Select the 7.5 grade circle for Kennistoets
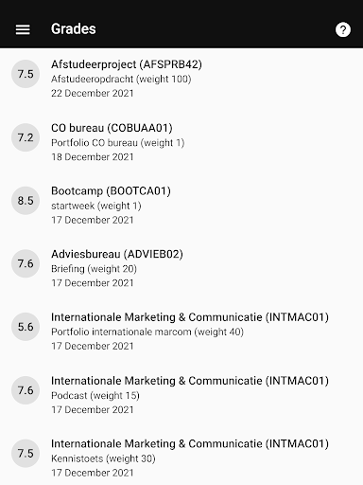Image resolution: width=363 pixels, height=485 pixels. point(26,454)
